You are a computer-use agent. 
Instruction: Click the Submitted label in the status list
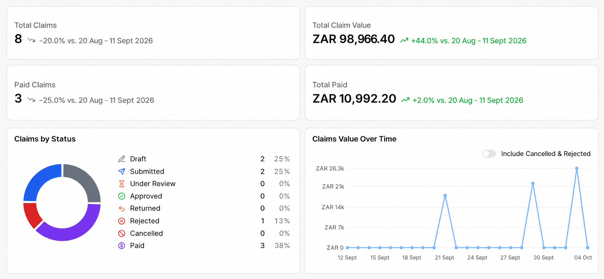tap(147, 171)
